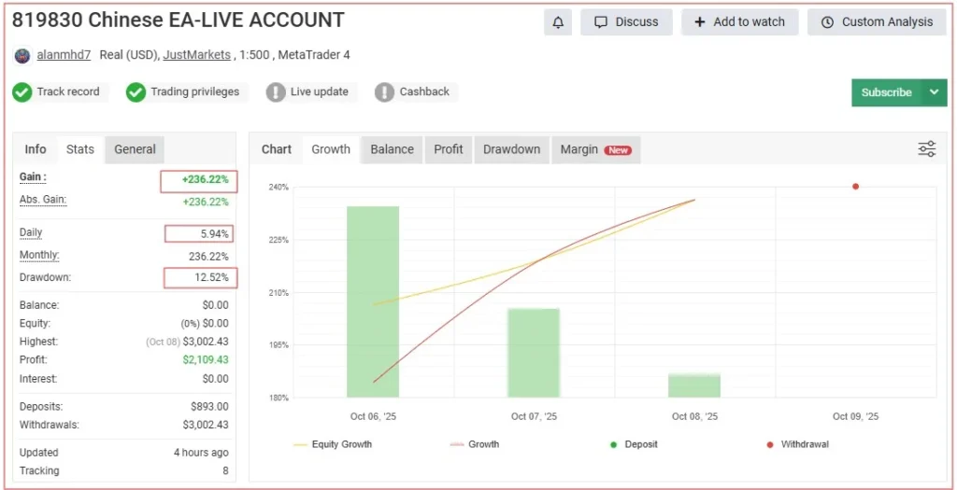Click the '4 hours ago' updated value
The image size is (957, 490).
202,453
